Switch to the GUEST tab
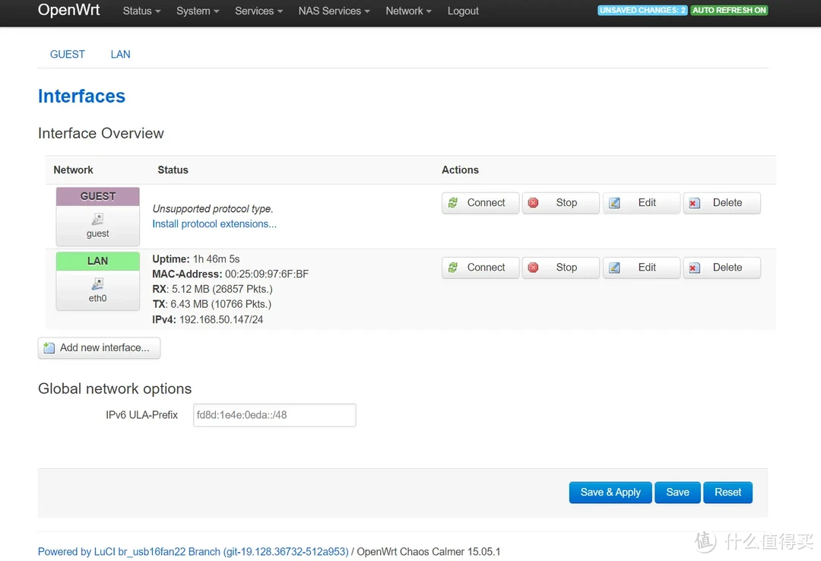 68,54
